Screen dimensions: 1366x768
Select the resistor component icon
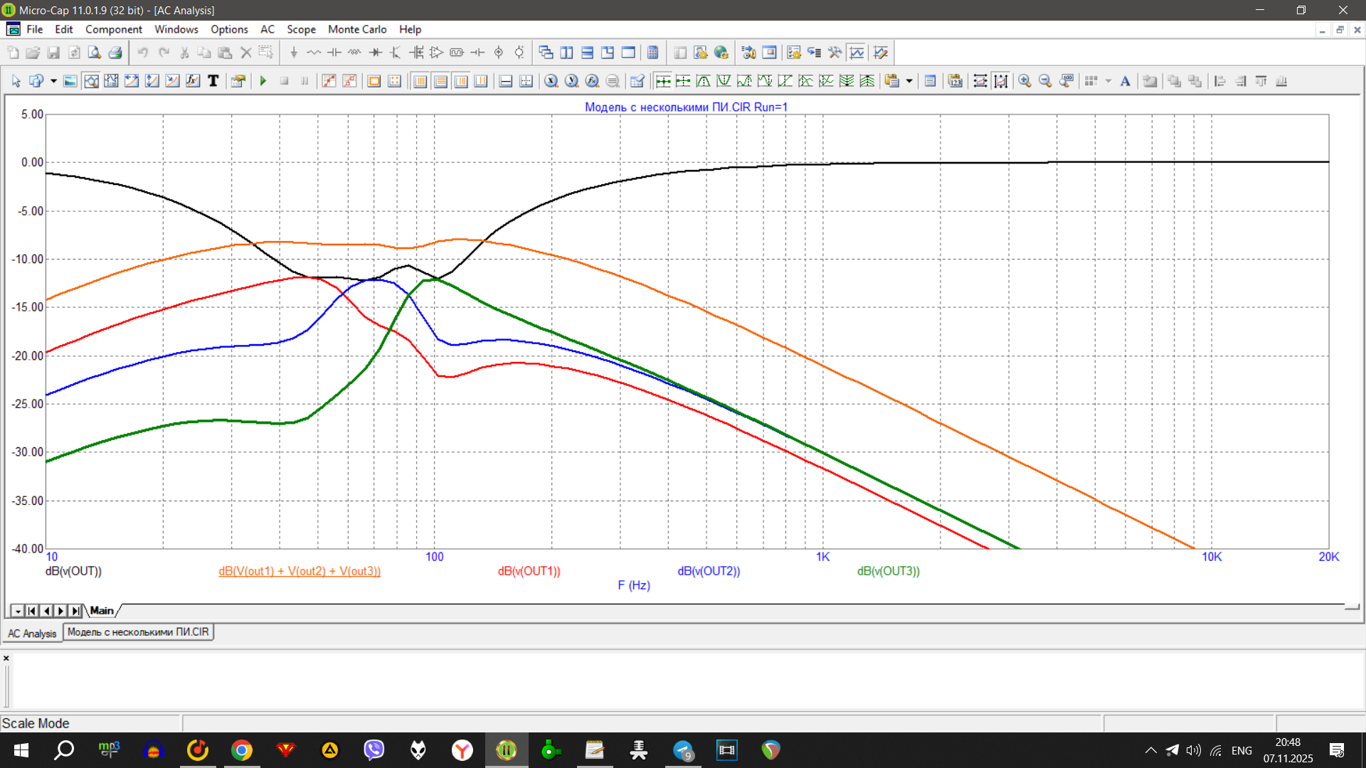pos(314,53)
